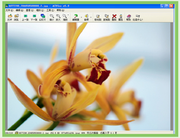
Task: Click the Move To (移动到) icon
Action: pyautogui.click(x=98, y=17)
